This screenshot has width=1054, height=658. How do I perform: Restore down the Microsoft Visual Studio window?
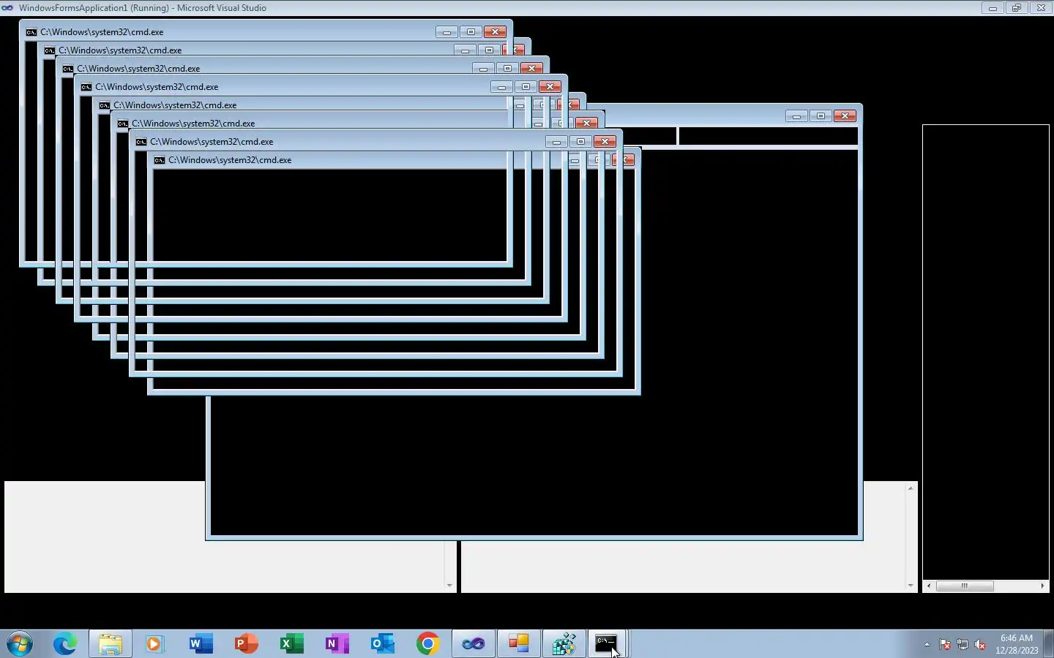[x=1017, y=8]
